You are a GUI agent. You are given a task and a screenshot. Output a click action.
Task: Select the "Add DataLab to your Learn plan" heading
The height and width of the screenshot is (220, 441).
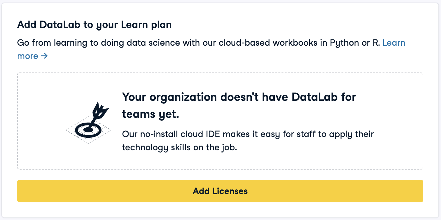94,25
